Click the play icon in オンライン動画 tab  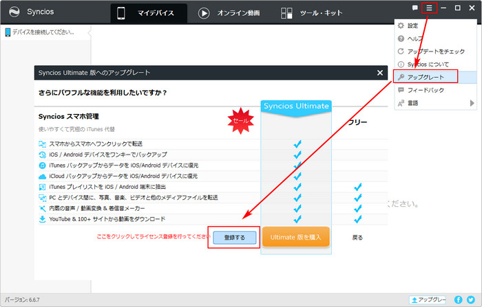(x=204, y=13)
